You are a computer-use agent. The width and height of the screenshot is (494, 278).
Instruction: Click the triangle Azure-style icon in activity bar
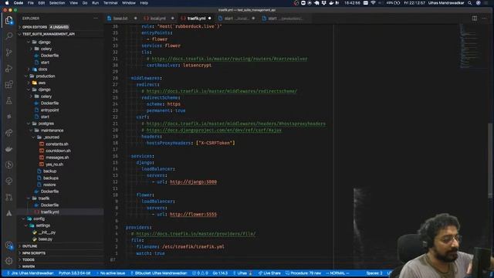pyautogui.click(x=8, y=213)
